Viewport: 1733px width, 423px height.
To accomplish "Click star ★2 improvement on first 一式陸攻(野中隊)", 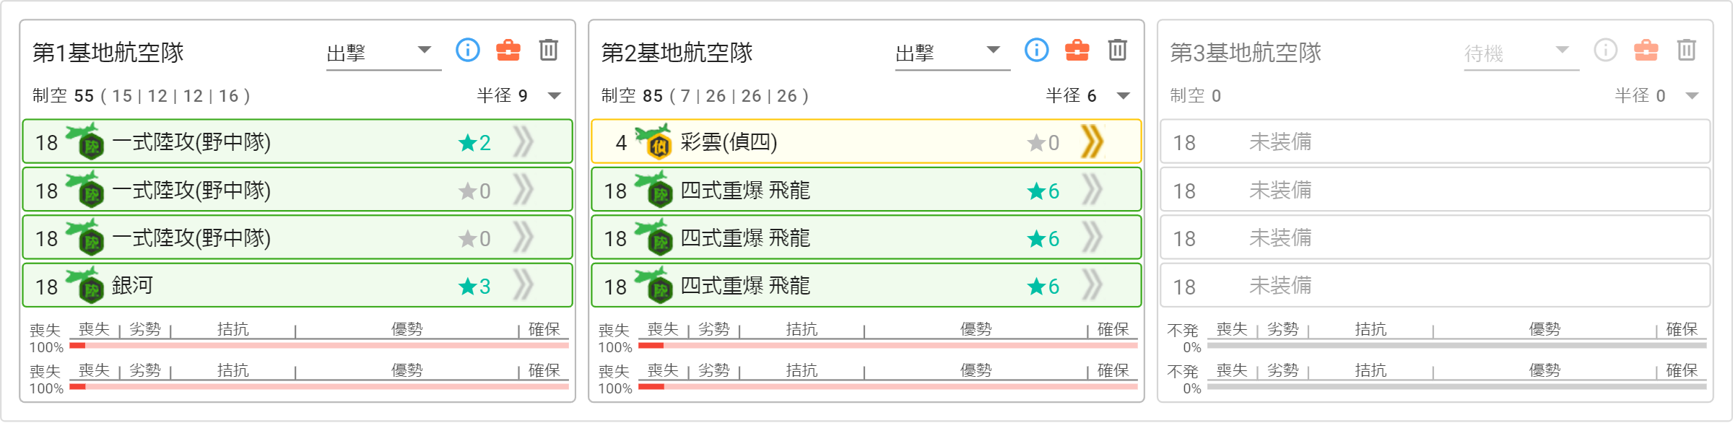I will click(x=475, y=143).
